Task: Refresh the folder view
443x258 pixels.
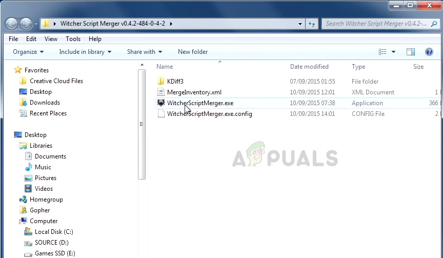Action: pyautogui.click(x=312, y=24)
